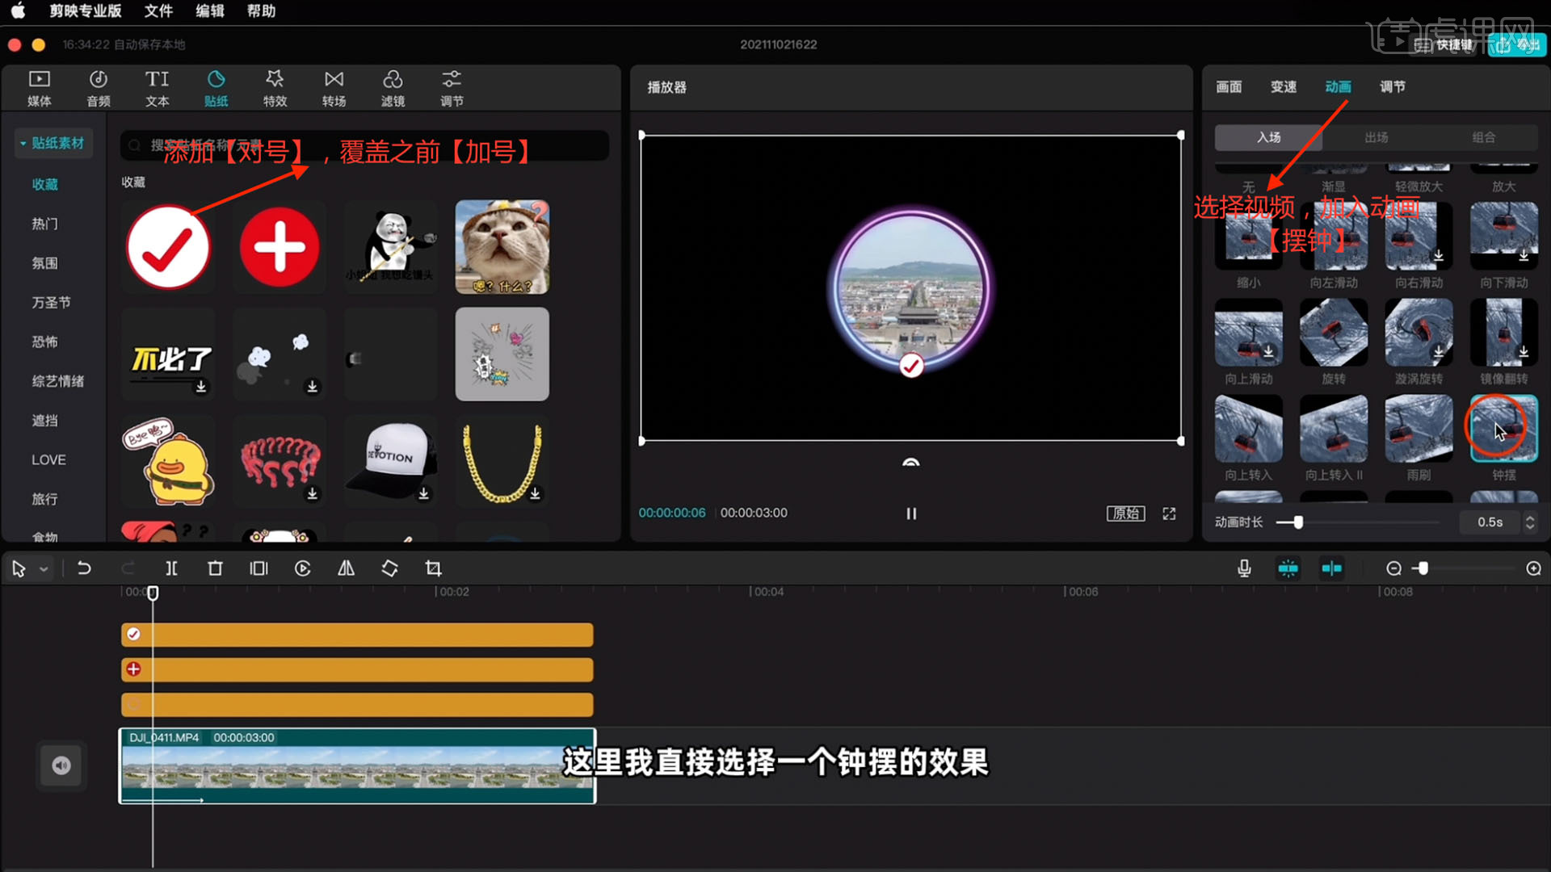Click the timeline zoom out icon
The width and height of the screenshot is (1551, 872).
pyautogui.click(x=1393, y=568)
